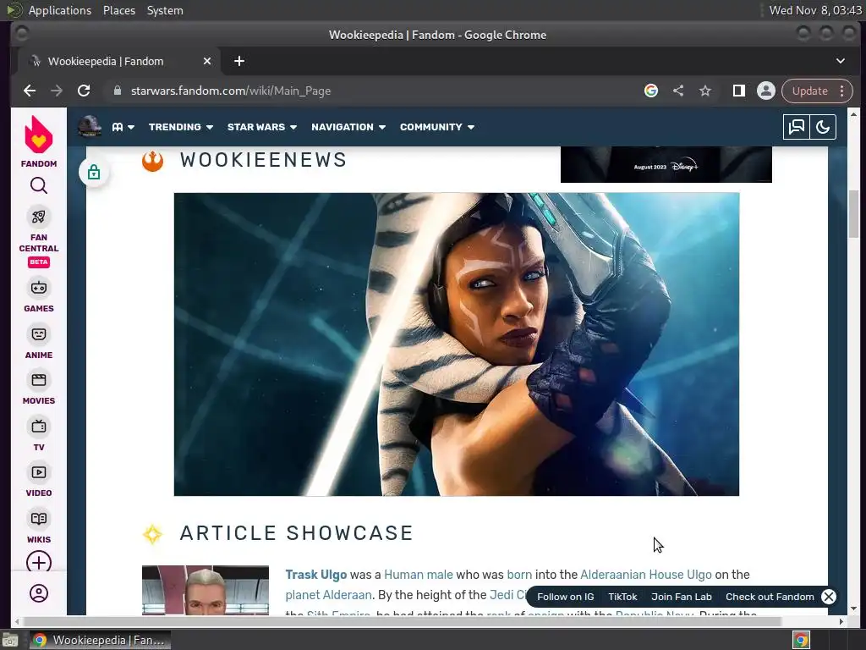The height and width of the screenshot is (650, 866).
Task: Follow the born link
Action: point(519,575)
